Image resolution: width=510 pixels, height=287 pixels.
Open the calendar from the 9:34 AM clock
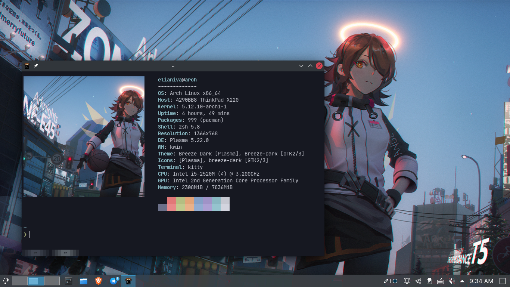pyautogui.click(x=481, y=281)
